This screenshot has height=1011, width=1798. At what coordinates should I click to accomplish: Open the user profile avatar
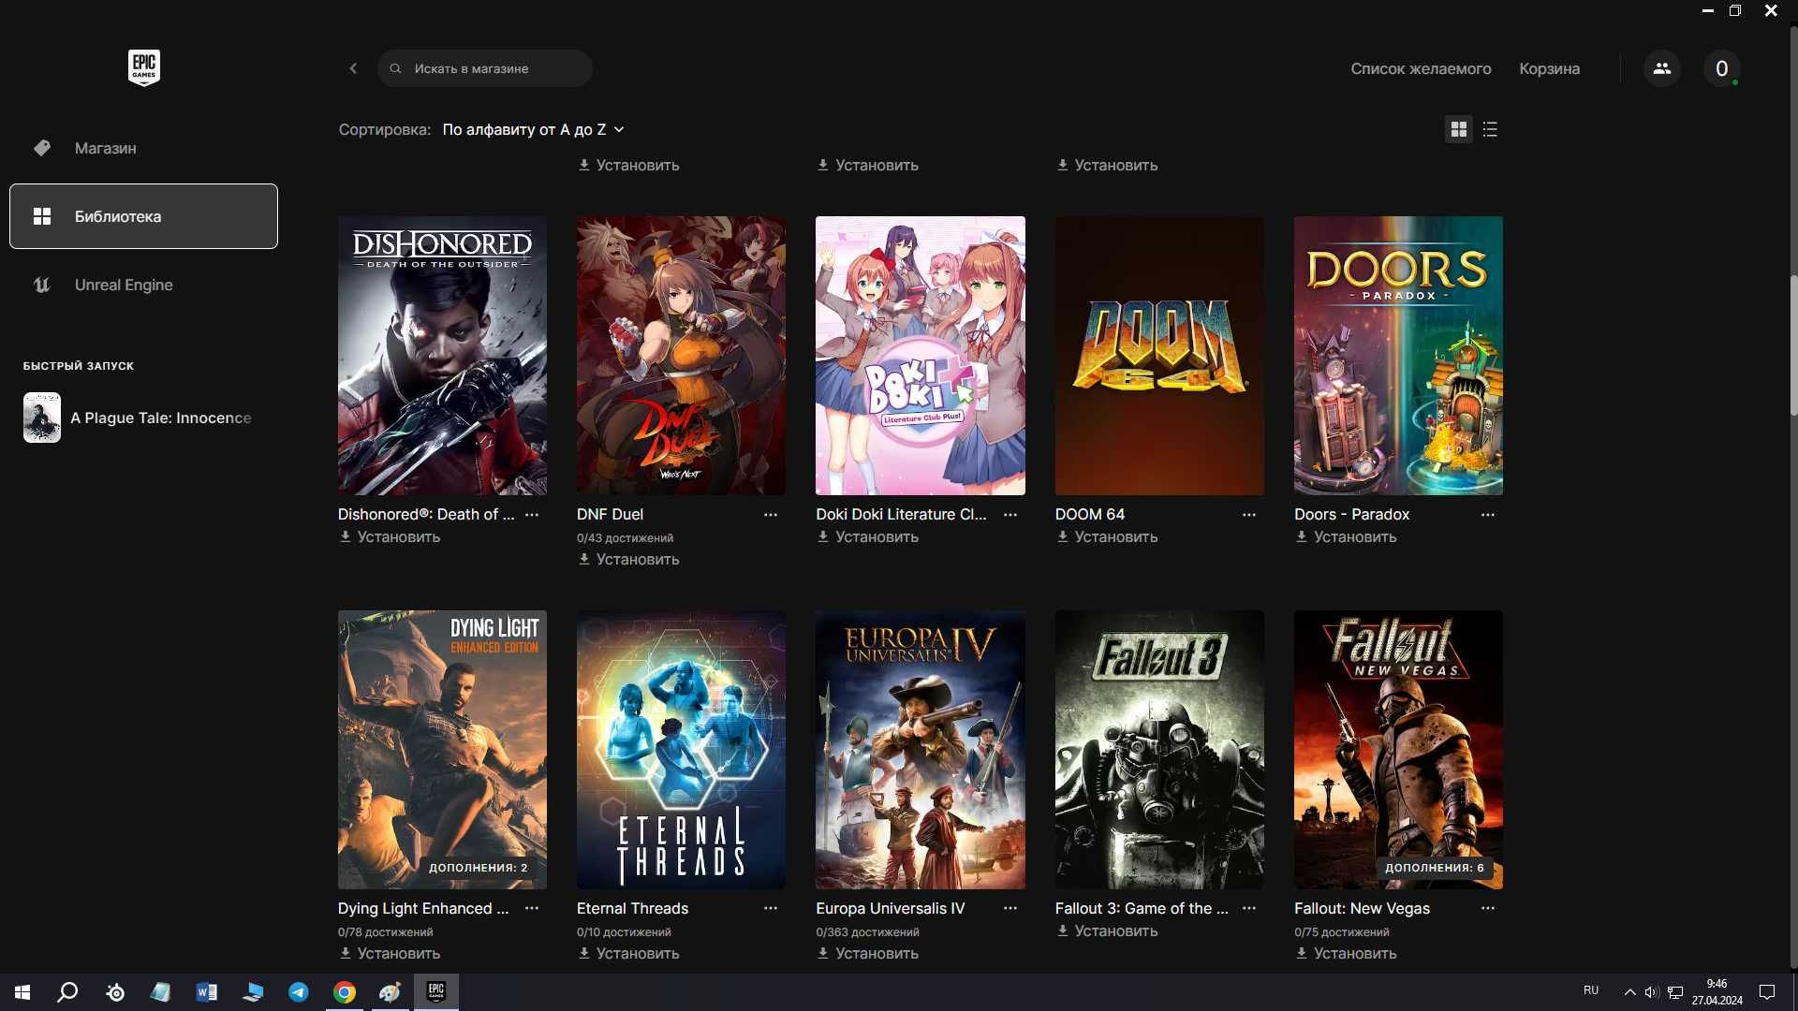point(1721,68)
